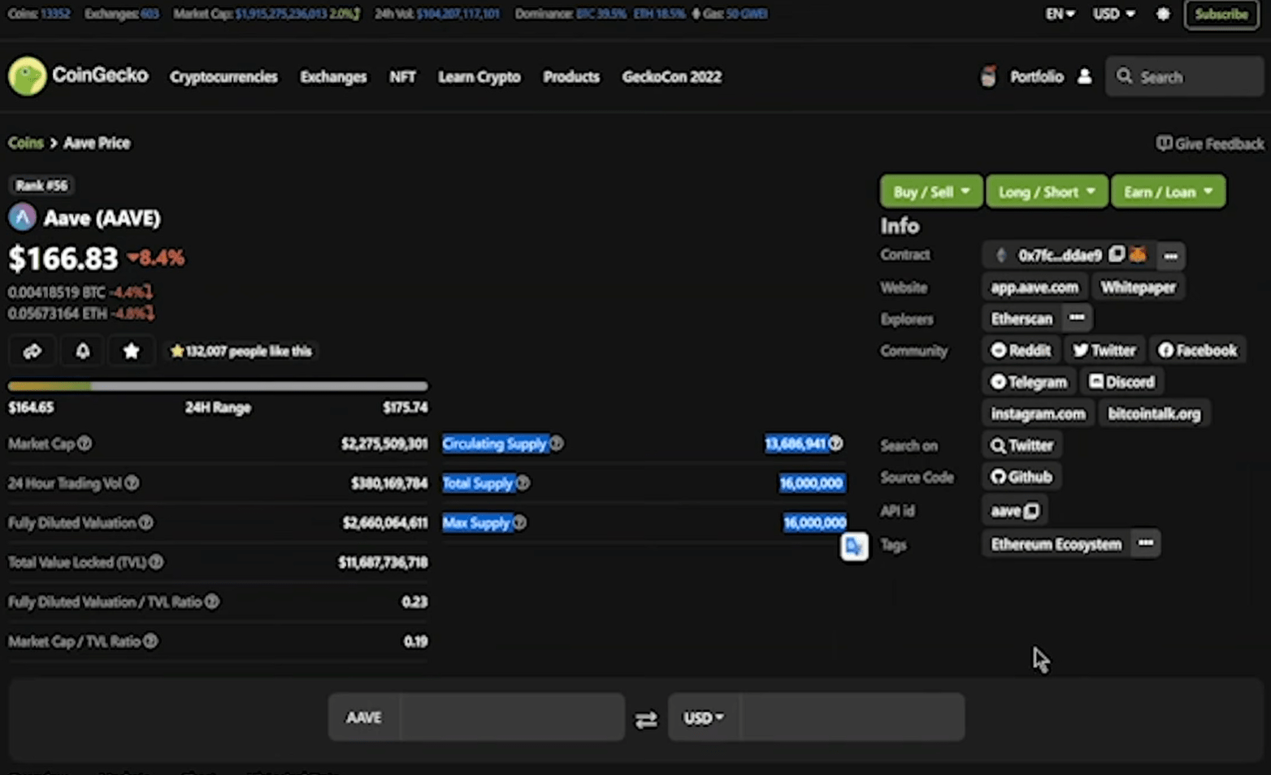Image resolution: width=1271 pixels, height=775 pixels.
Task: Click the MetaMask fox icon
Action: (1138, 254)
